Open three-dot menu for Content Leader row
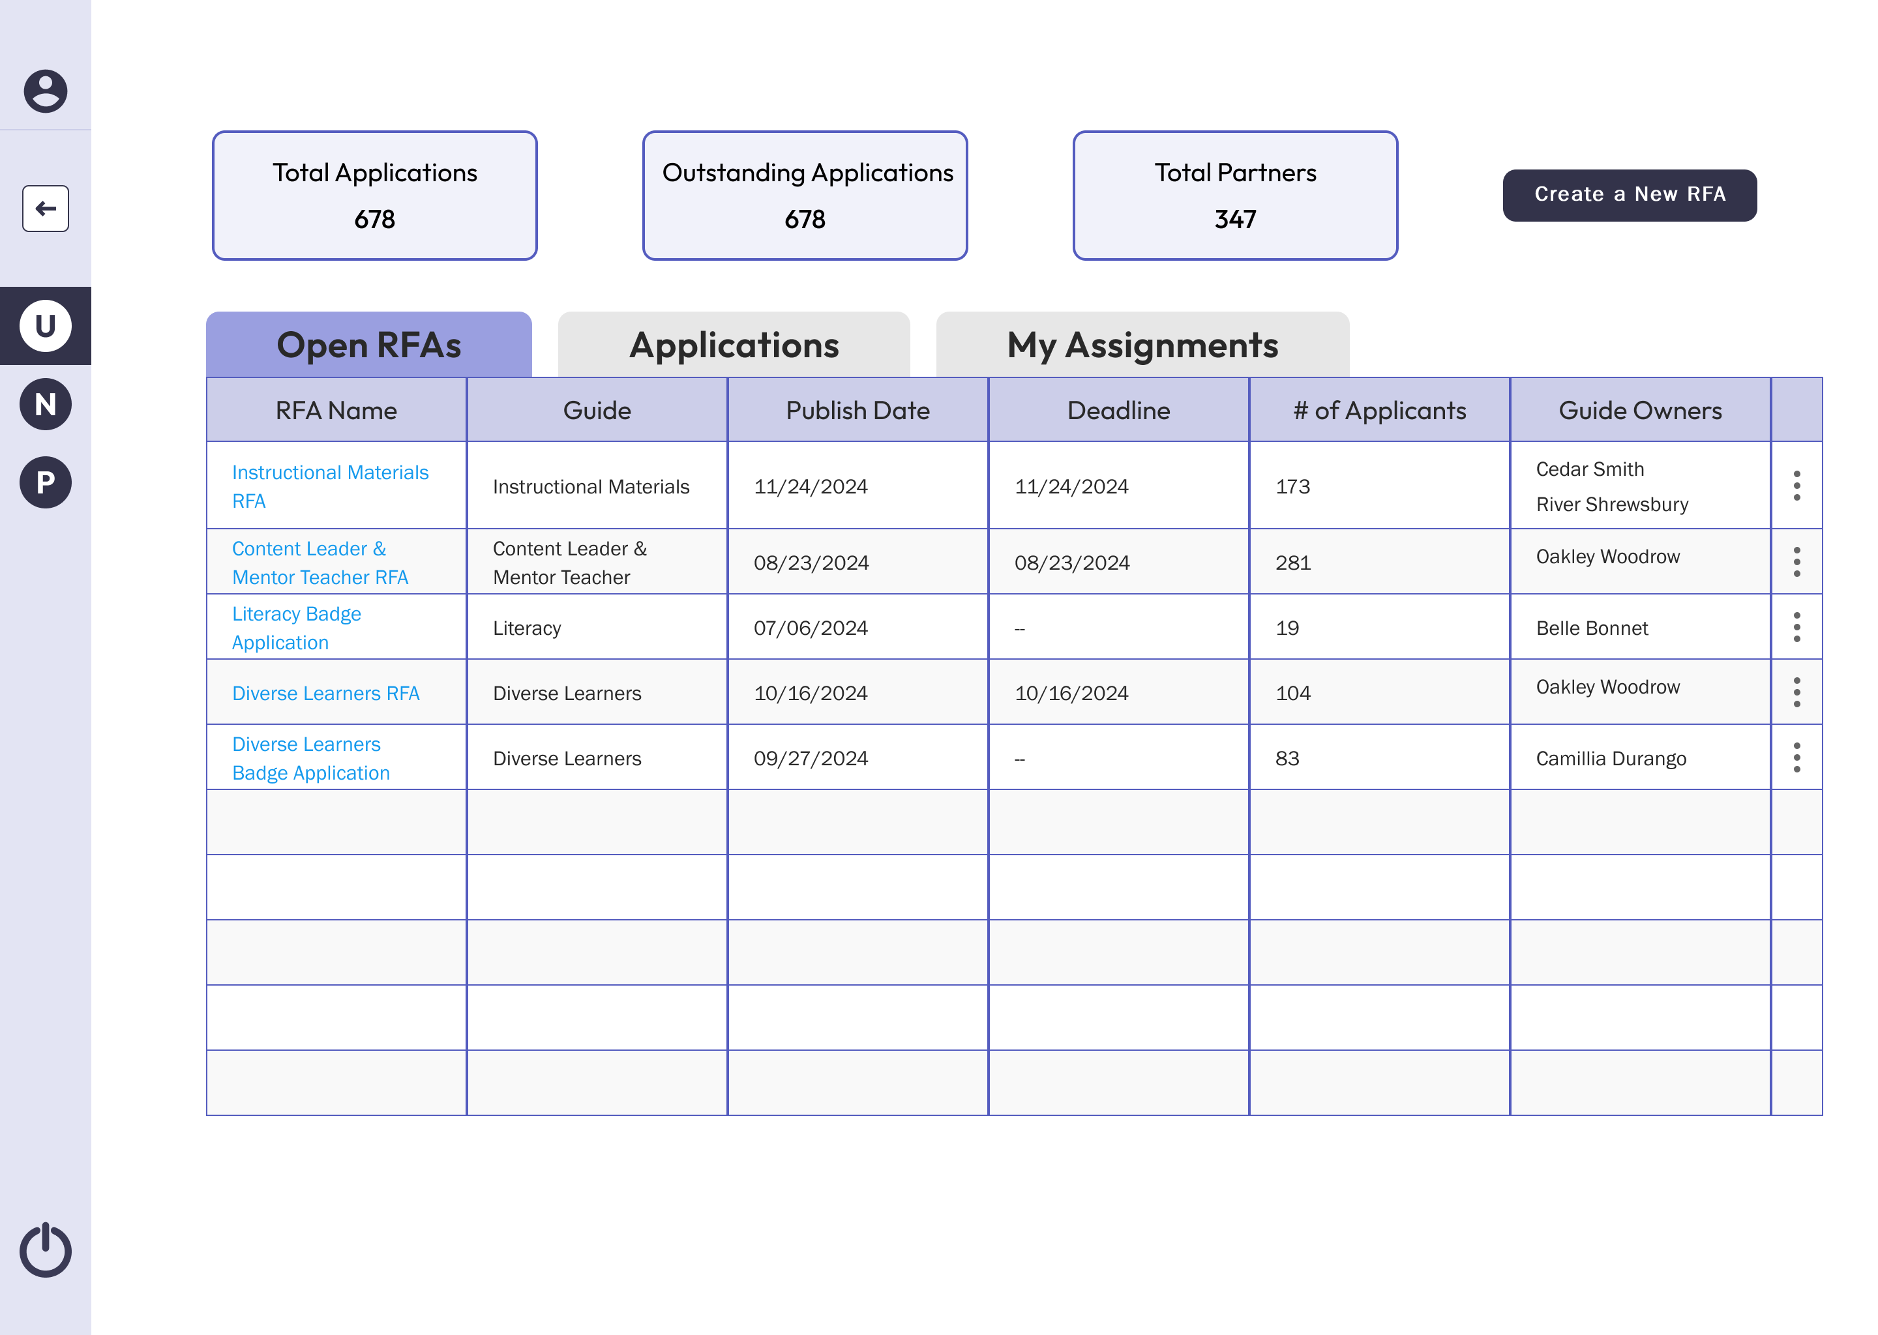Viewport: 1878px width, 1335px height. click(x=1796, y=563)
